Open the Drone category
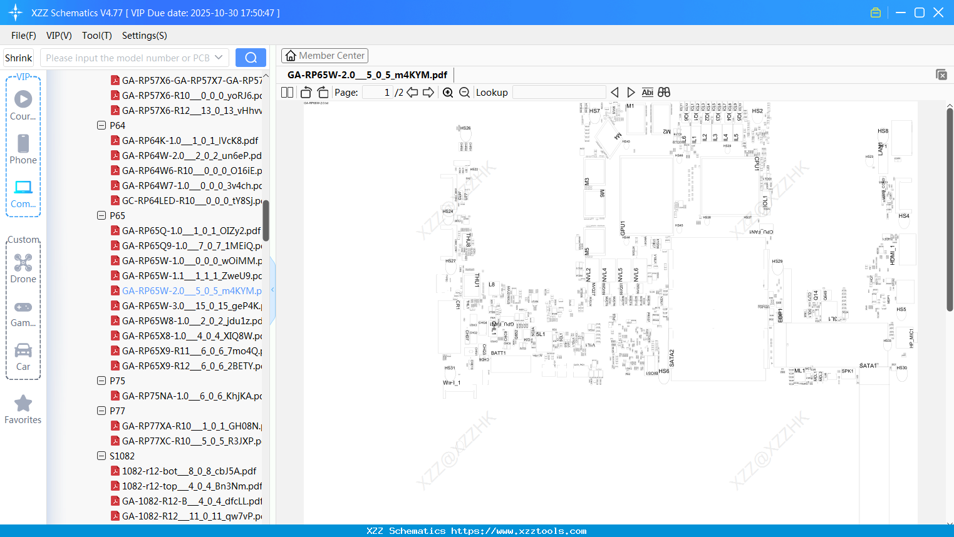This screenshot has height=537, width=954. click(23, 268)
